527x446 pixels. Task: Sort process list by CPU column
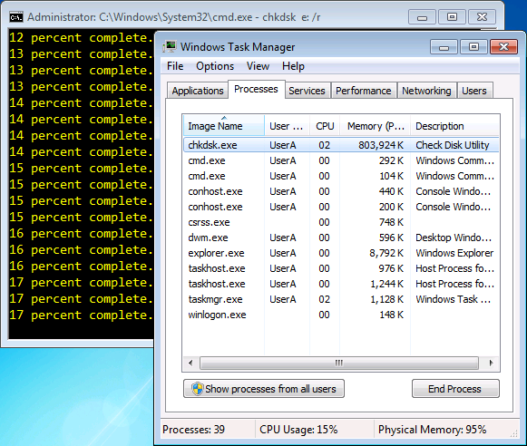pyautogui.click(x=325, y=126)
